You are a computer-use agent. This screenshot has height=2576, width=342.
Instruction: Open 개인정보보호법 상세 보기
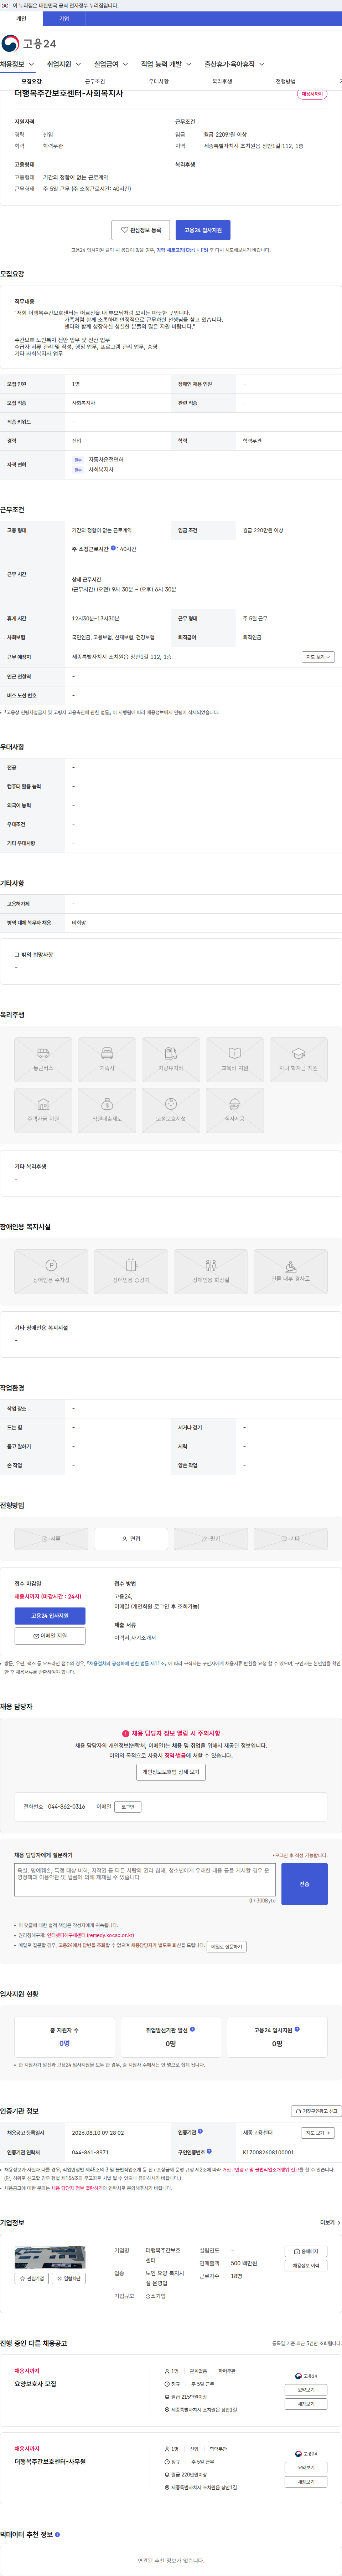pyautogui.click(x=171, y=1772)
